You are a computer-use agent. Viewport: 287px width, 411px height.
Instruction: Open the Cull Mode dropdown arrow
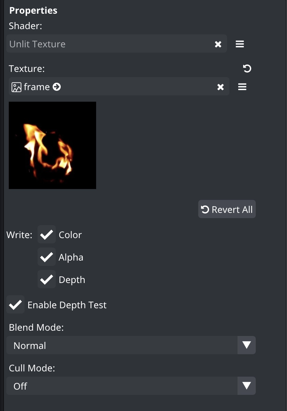click(x=247, y=385)
